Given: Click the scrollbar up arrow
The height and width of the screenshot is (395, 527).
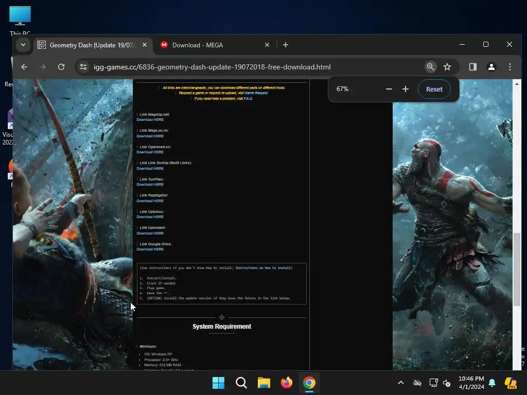Looking at the screenshot, I should click(517, 84).
